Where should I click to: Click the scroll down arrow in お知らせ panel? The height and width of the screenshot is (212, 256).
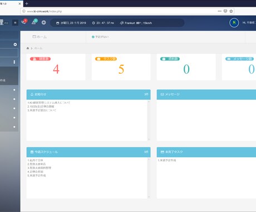149,139
